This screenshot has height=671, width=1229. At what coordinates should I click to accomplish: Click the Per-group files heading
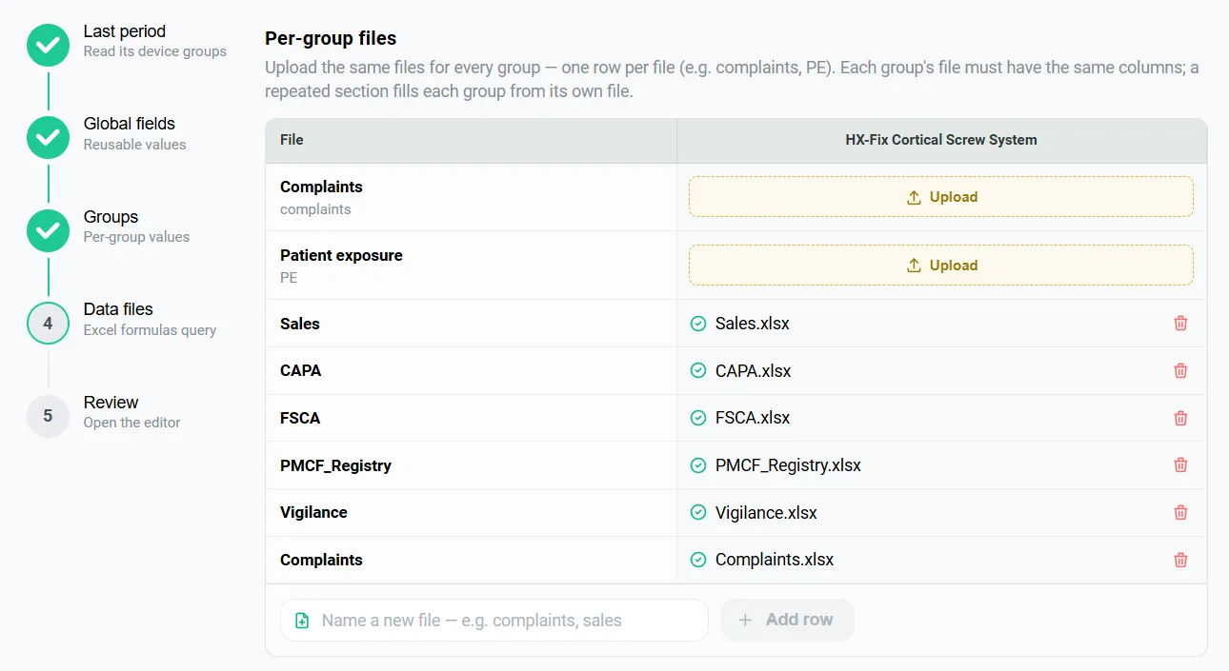pyautogui.click(x=331, y=38)
